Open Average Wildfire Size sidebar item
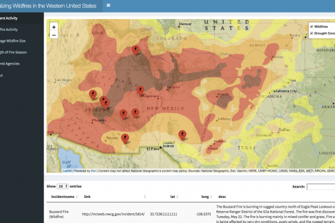This screenshot has height=223, width=335. coord(13,41)
